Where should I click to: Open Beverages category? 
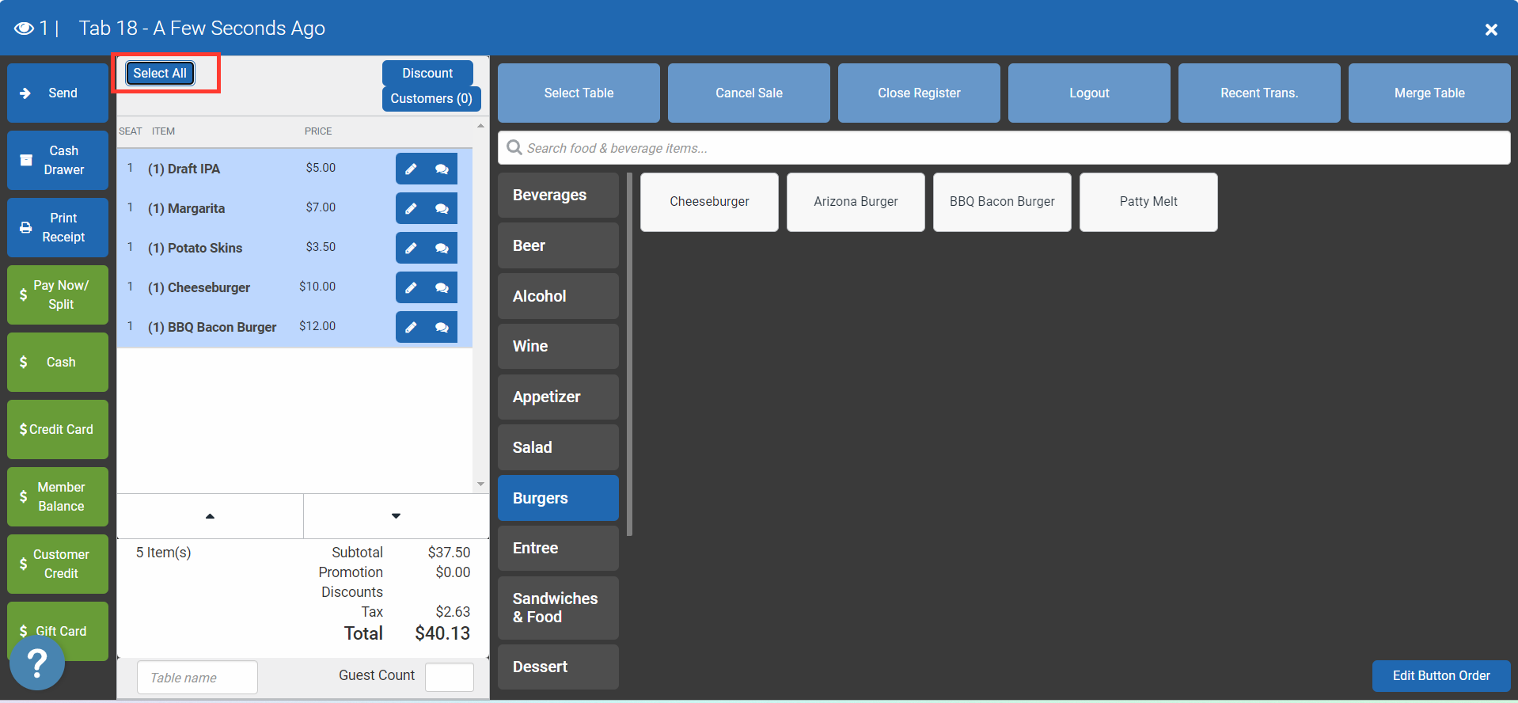tap(558, 195)
